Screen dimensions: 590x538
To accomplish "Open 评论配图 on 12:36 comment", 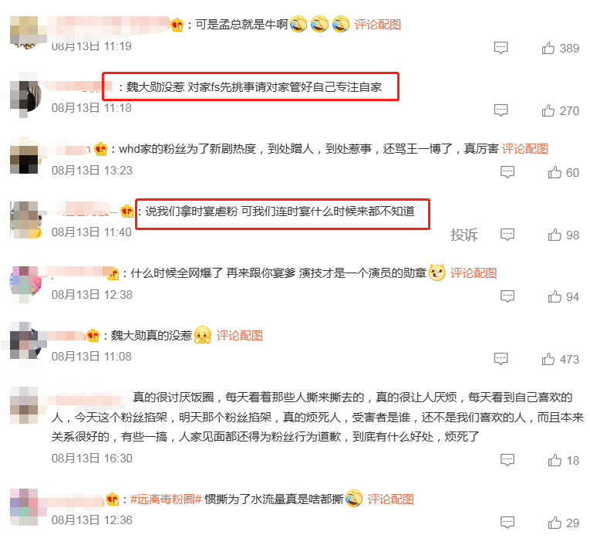I will [390, 499].
